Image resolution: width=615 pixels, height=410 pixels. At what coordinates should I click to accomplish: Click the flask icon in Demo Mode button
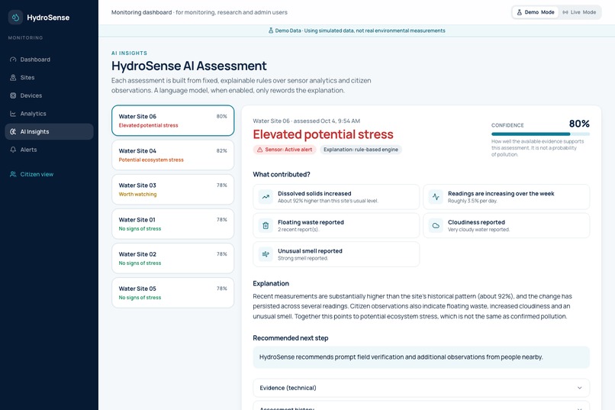[x=520, y=12]
